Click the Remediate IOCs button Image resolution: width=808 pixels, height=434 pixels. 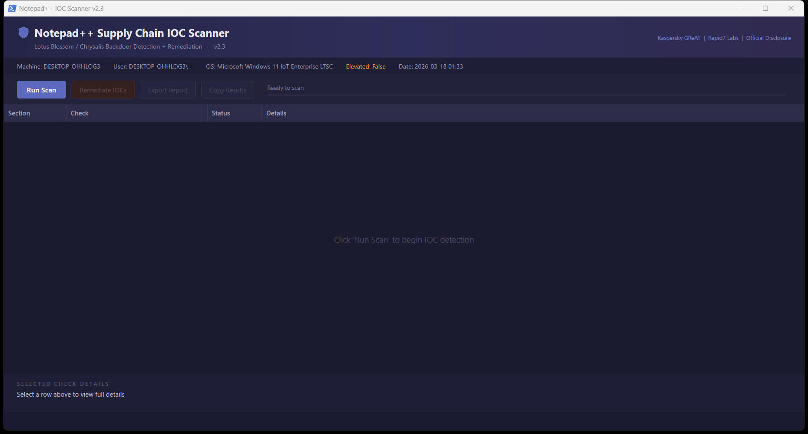point(103,89)
